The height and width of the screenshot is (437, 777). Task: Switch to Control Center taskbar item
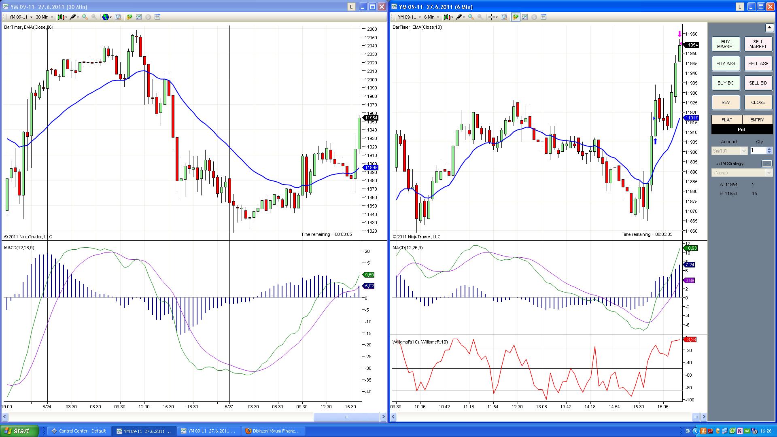pos(79,431)
